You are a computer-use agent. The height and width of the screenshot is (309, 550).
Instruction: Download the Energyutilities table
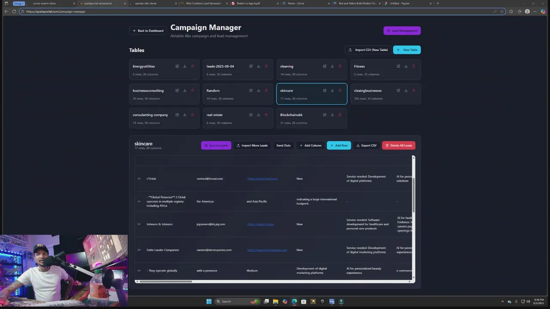click(x=185, y=66)
